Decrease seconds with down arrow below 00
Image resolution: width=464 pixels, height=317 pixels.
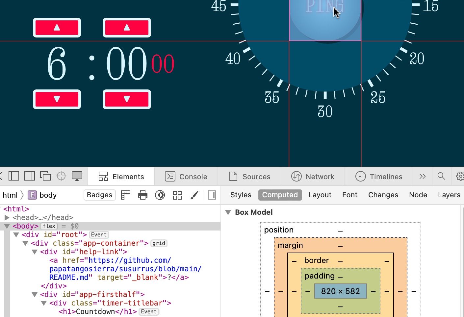point(127,99)
